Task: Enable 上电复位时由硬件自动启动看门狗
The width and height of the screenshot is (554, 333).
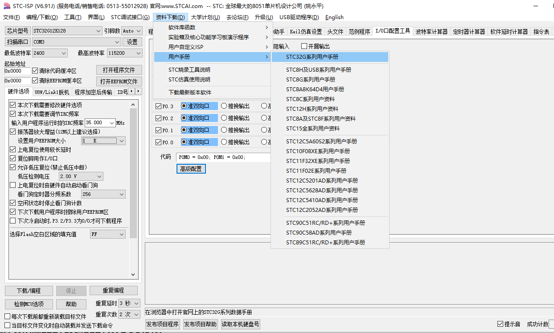Action: [x=12, y=185]
